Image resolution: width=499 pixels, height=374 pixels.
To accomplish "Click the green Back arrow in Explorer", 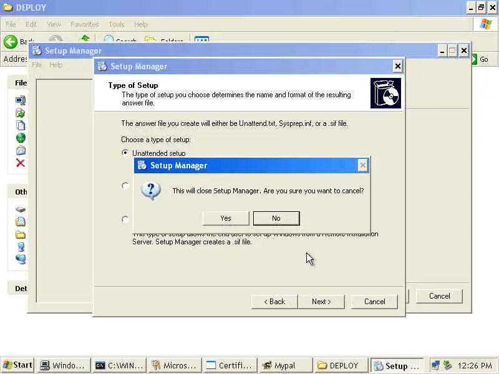I will (x=11, y=42).
